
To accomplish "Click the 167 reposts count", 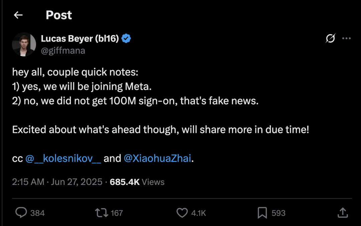I will pyautogui.click(x=117, y=213).
